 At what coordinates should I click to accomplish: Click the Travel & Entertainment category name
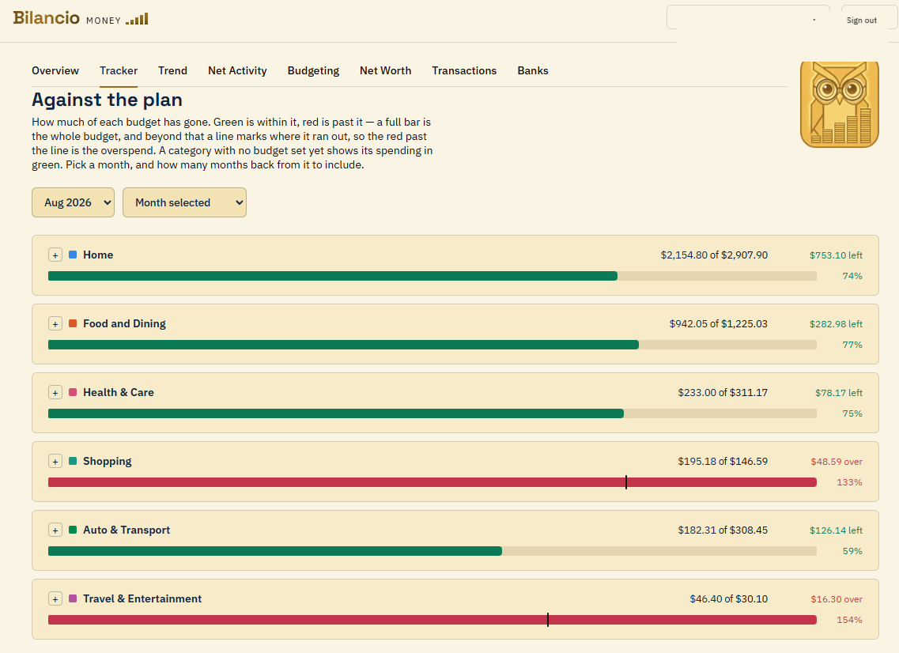(x=142, y=598)
